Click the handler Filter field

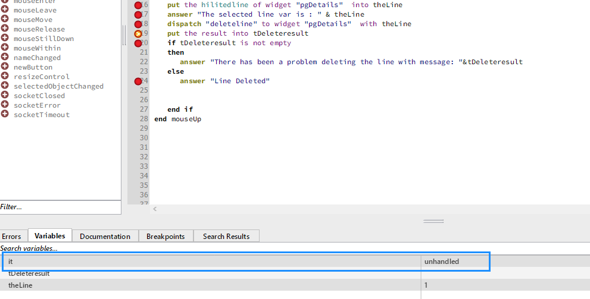tap(60, 207)
